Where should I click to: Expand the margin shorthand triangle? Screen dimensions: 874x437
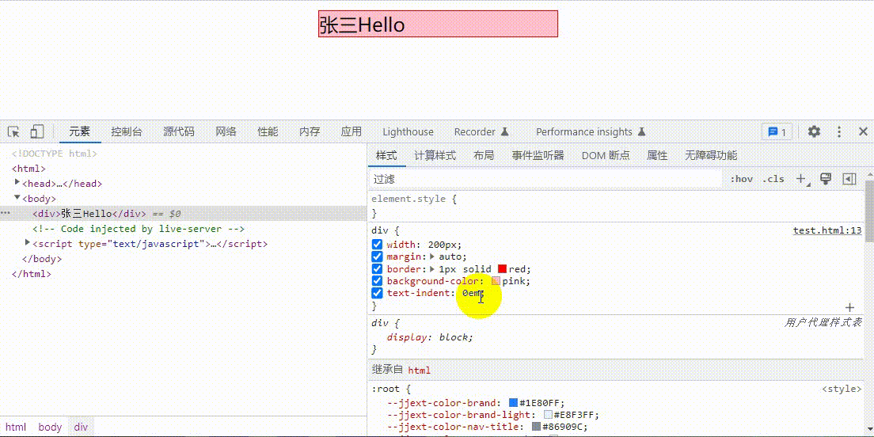(x=432, y=257)
